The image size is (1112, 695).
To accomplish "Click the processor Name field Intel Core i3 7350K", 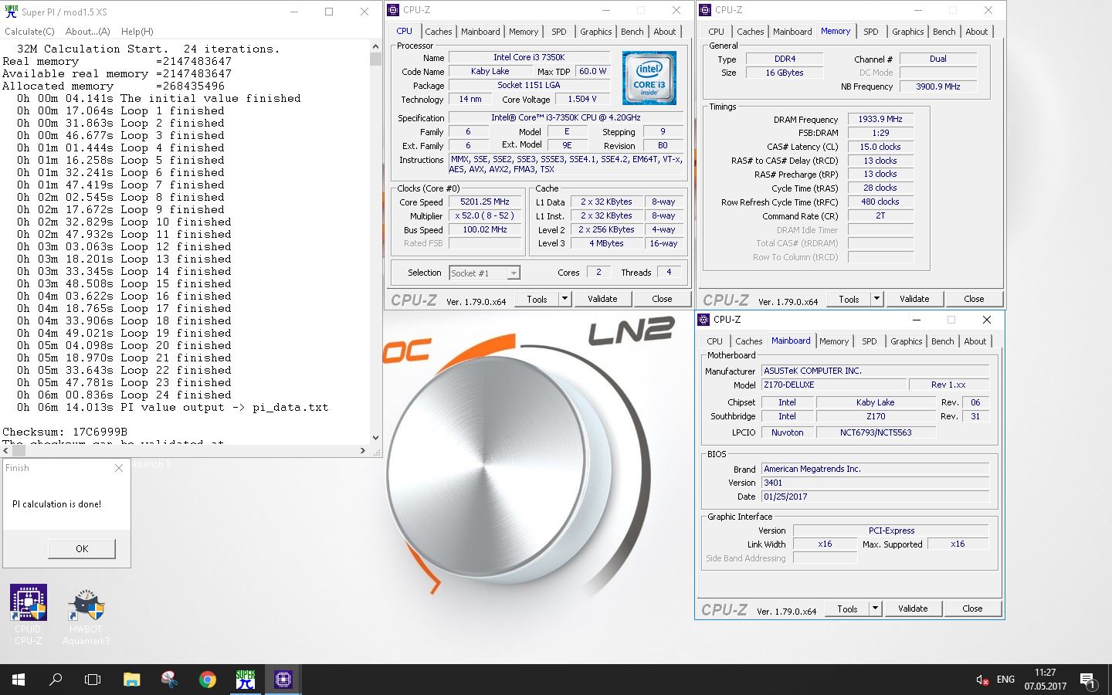I will tap(529, 58).
